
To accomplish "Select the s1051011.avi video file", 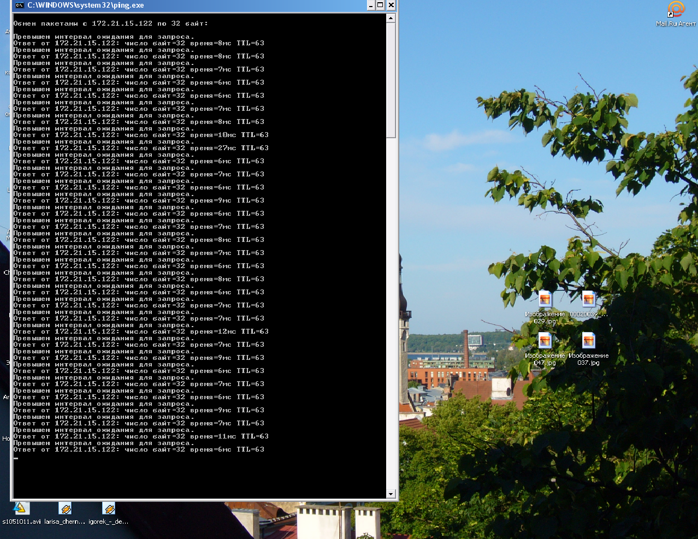I will pos(21,509).
